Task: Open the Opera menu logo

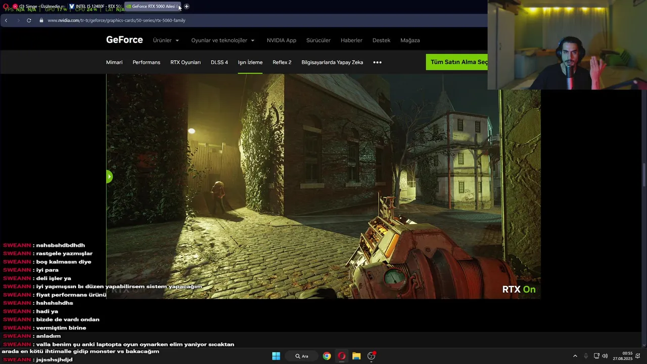Action: tap(6, 7)
